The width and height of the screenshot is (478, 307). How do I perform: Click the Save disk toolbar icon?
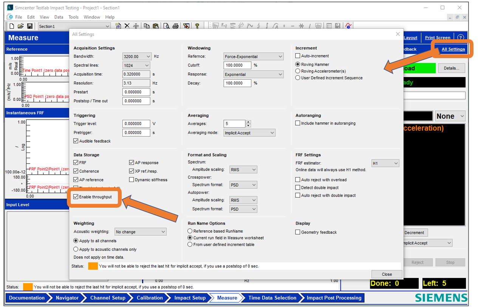click(29, 26)
